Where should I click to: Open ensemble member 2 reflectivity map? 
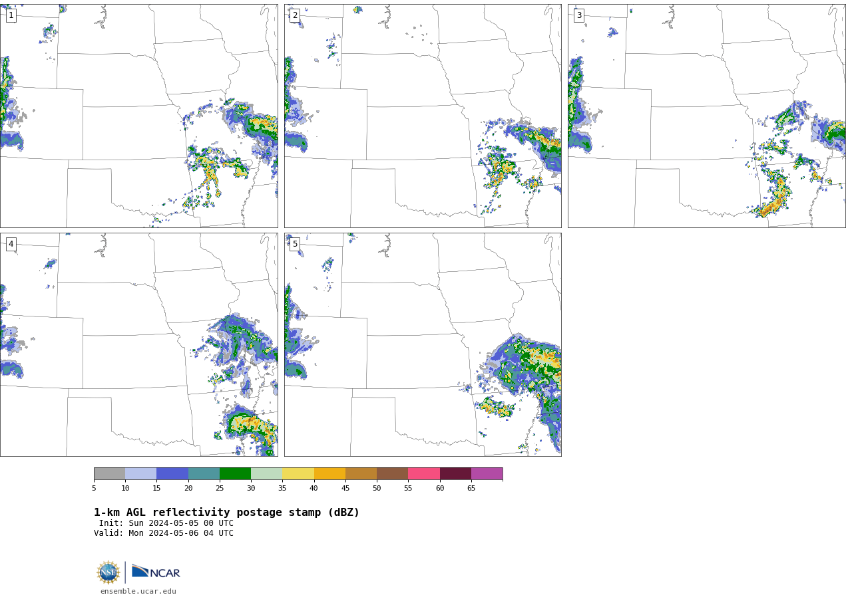point(423,116)
